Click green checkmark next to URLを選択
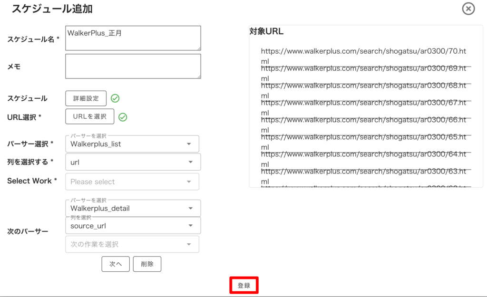 123,117
